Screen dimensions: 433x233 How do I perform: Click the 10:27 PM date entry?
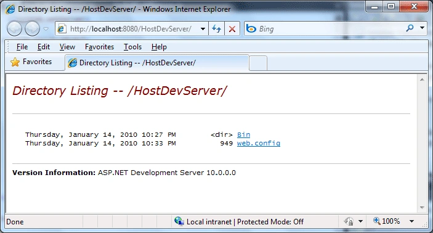(100, 134)
